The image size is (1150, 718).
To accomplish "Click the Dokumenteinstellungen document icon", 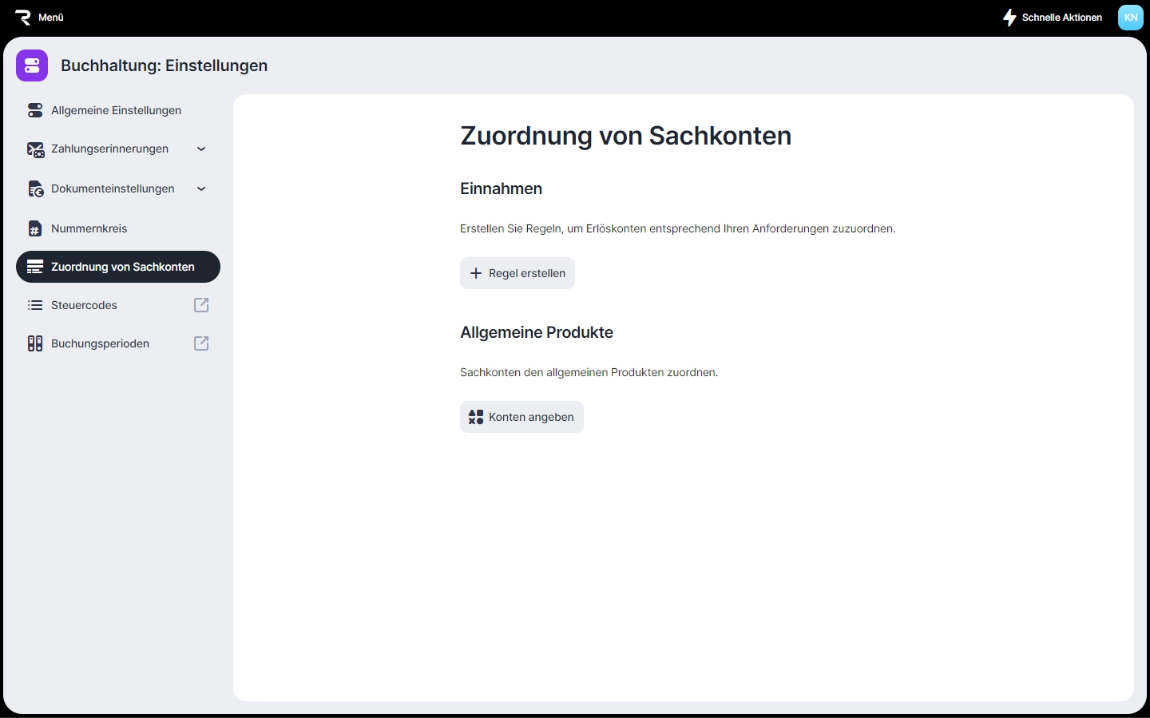I will pos(35,189).
